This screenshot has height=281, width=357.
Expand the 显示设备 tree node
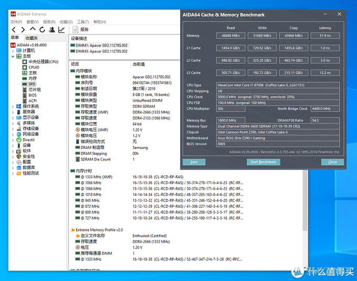click(13, 117)
